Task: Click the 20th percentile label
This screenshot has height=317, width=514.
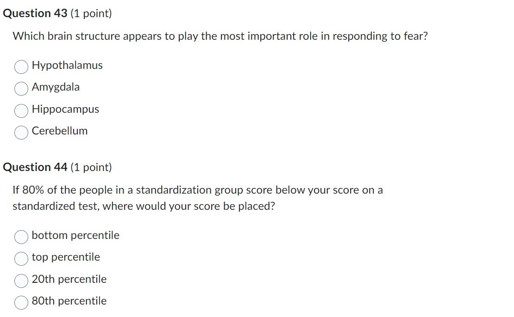Action: [69, 279]
